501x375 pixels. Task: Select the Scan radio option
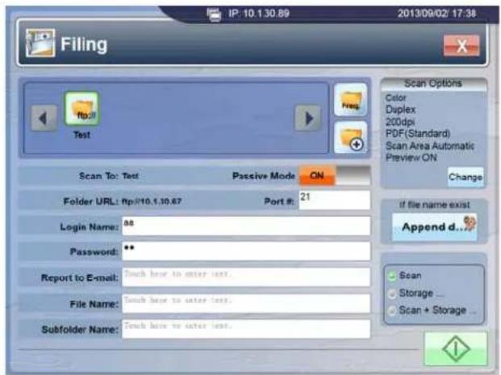click(392, 276)
